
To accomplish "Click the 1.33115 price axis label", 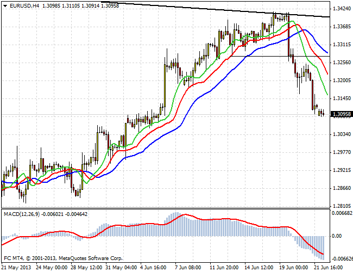I will coord(342,45).
